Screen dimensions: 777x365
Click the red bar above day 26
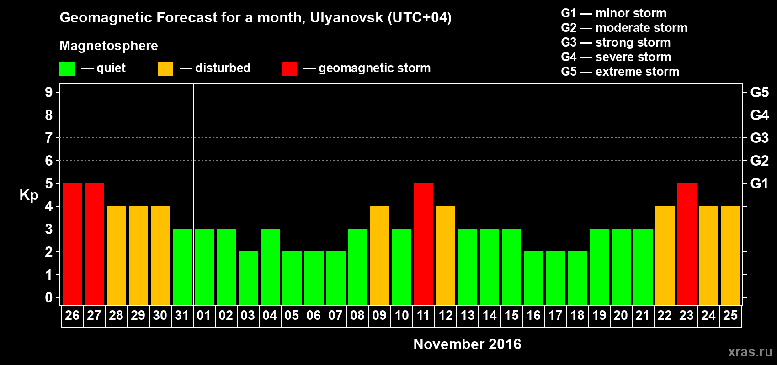pos(73,244)
